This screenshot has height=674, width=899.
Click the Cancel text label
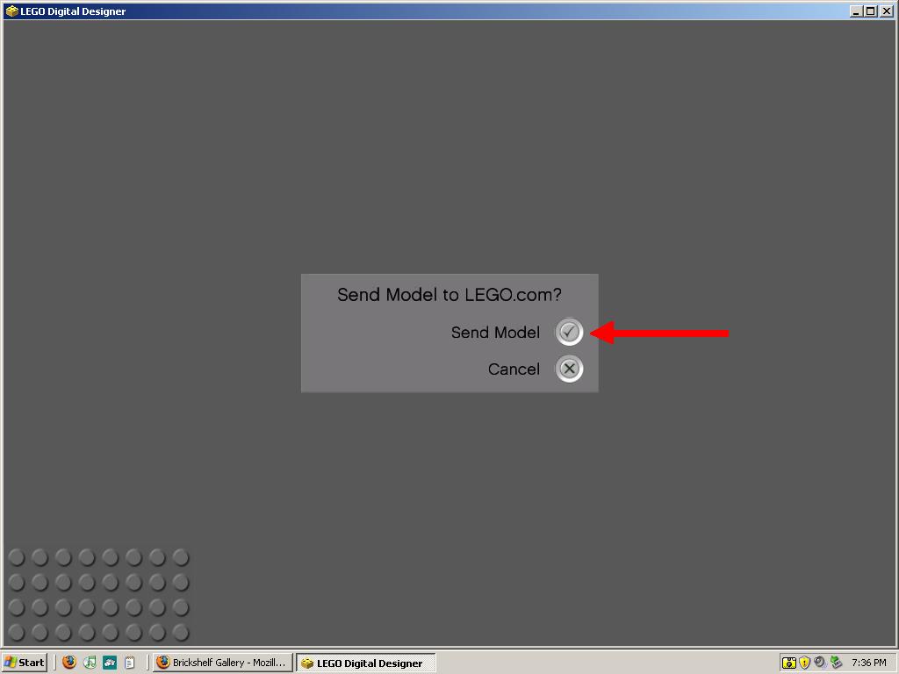514,369
